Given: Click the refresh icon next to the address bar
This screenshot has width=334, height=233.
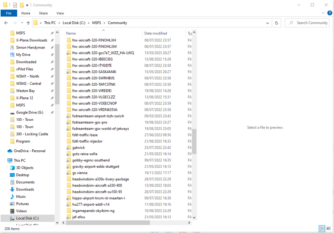Looking at the screenshot, I should pos(277,23).
